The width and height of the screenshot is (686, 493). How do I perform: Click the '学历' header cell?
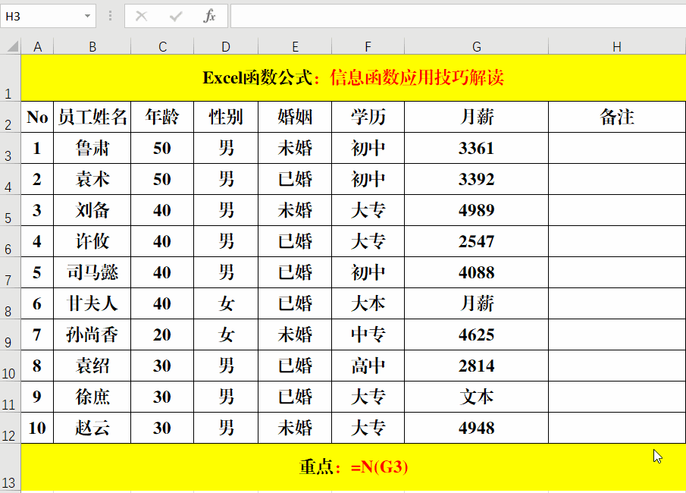click(368, 117)
